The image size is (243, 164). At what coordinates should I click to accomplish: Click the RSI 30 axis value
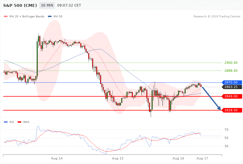(226, 146)
